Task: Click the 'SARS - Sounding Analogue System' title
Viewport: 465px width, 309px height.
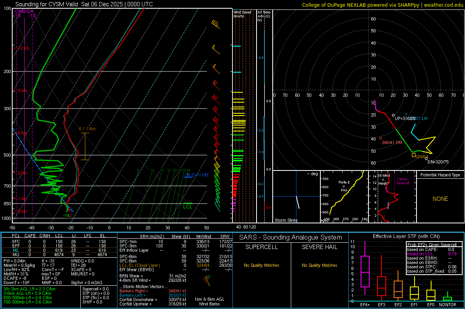Action: (x=291, y=238)
